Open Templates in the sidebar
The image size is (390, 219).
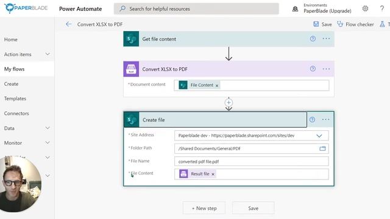[15, 99]
